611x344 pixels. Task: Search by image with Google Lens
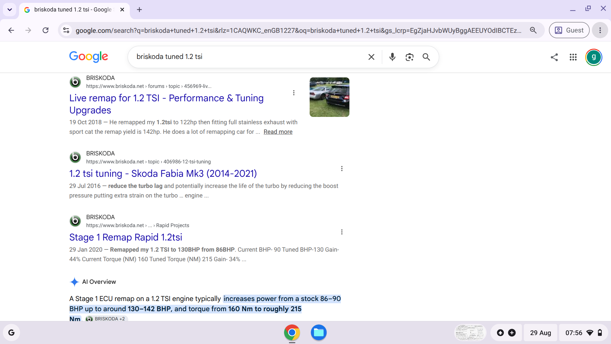coord(410,57)
